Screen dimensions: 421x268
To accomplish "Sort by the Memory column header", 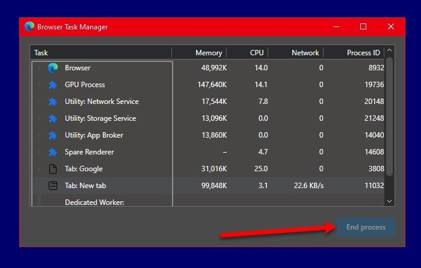I will coord(208,53).
